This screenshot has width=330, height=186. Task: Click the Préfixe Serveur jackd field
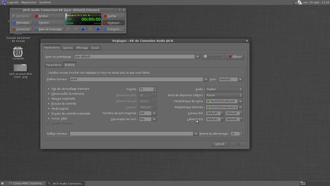point(137,79)
